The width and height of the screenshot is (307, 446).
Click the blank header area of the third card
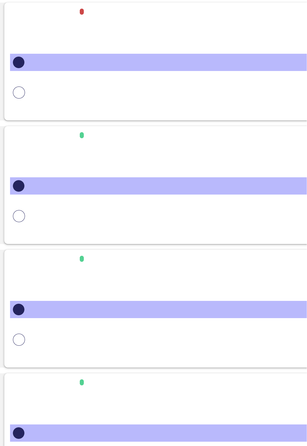coord(172,276)
